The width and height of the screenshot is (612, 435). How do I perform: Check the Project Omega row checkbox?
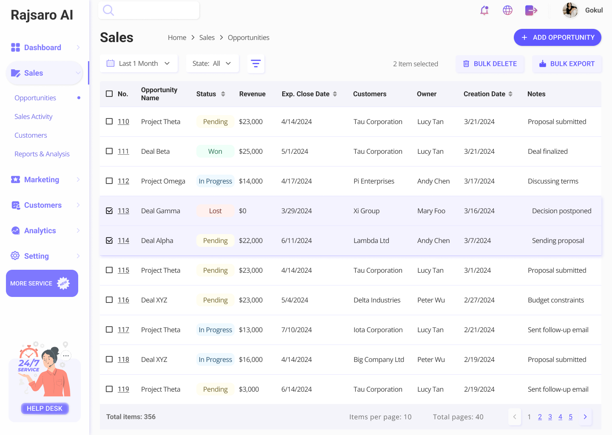point(109,181)
